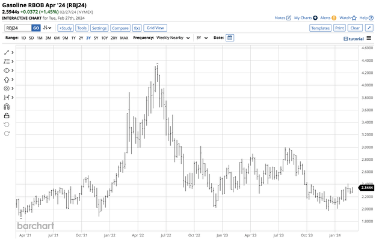Switch to Grid View
The image size is (385, 249).
pos(155,28)
